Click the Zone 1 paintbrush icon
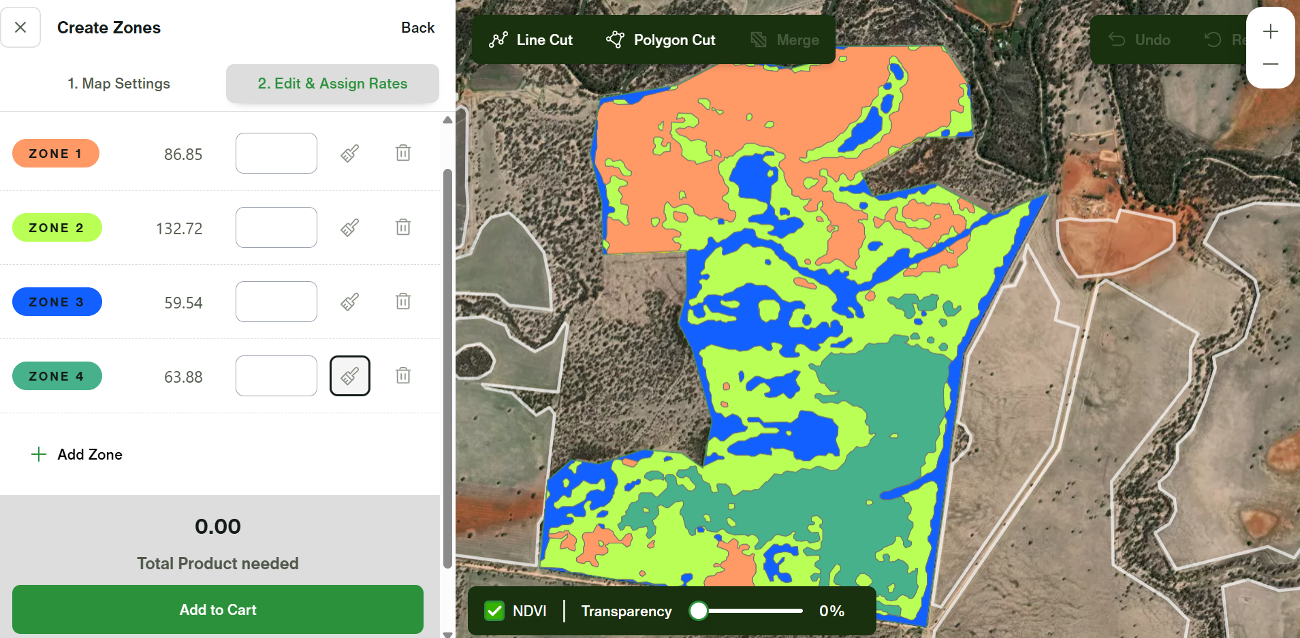Viewport: 1300px width, 638px height. (350, 153)
